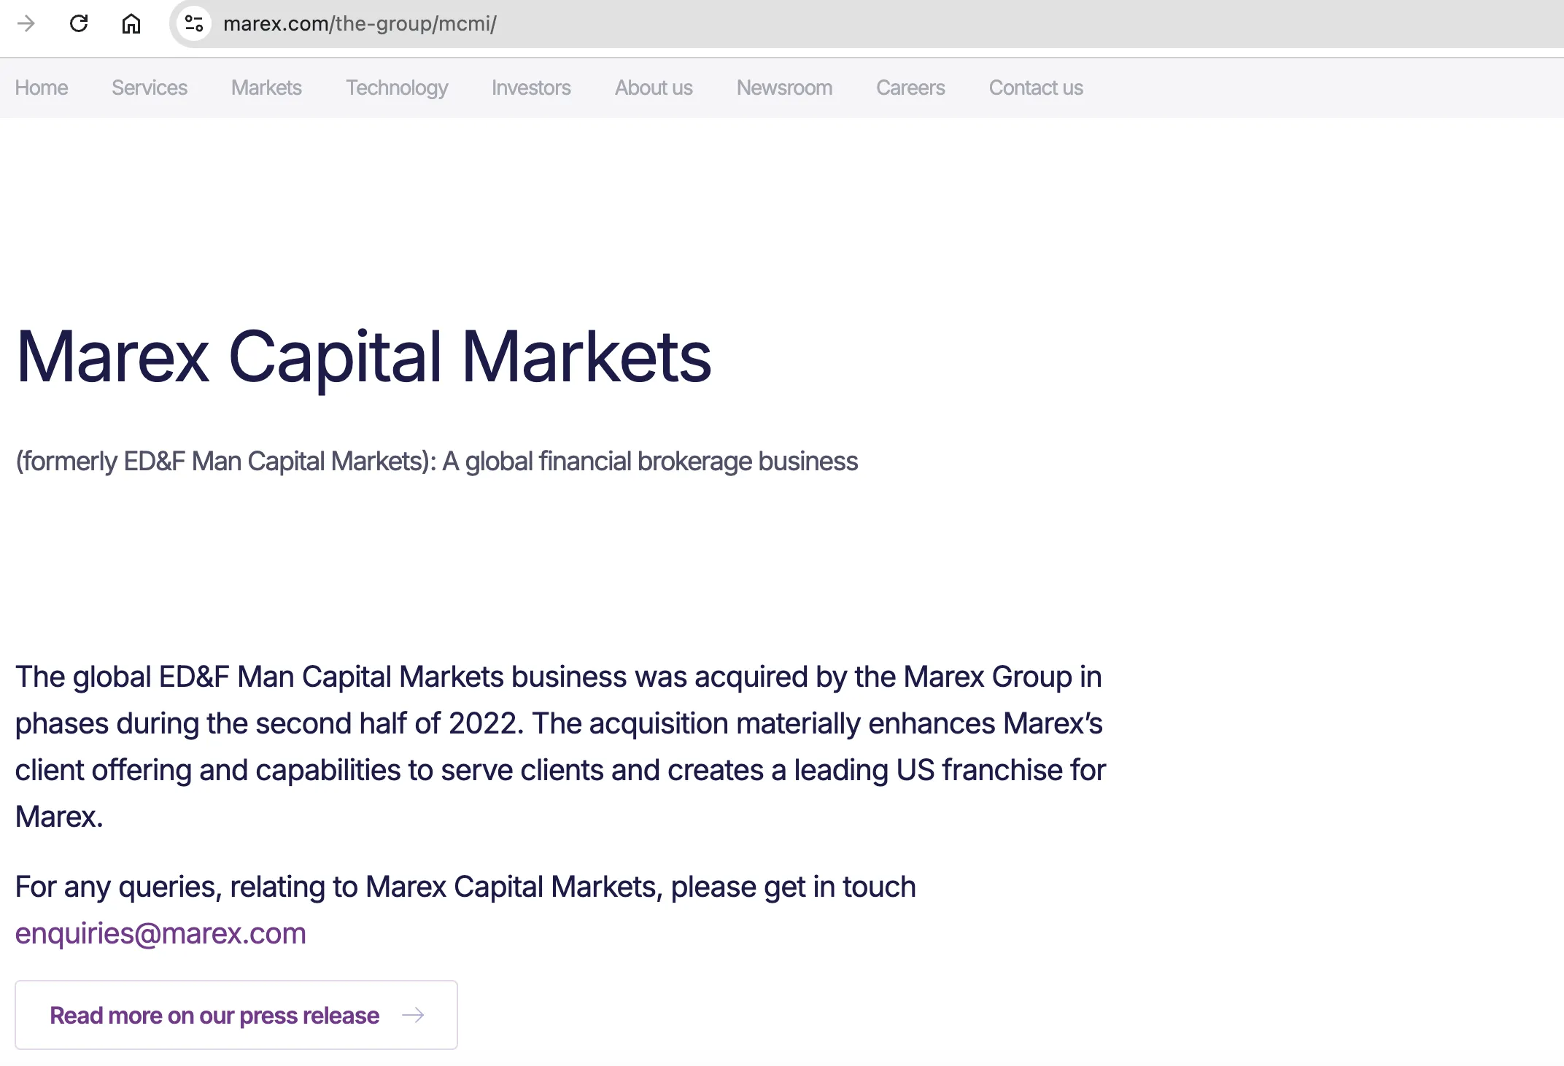
Task: Go to Contact us
Action: (x=1036, y=87)
